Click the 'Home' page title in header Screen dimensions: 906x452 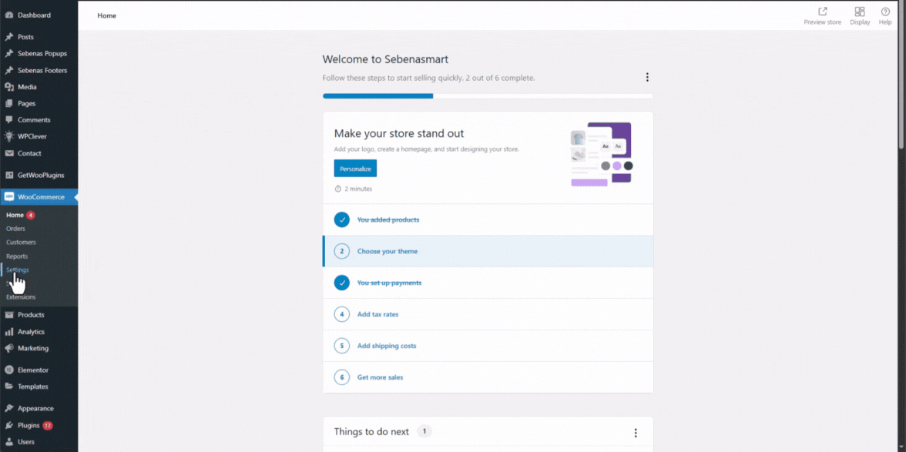(x=107, y=15)
